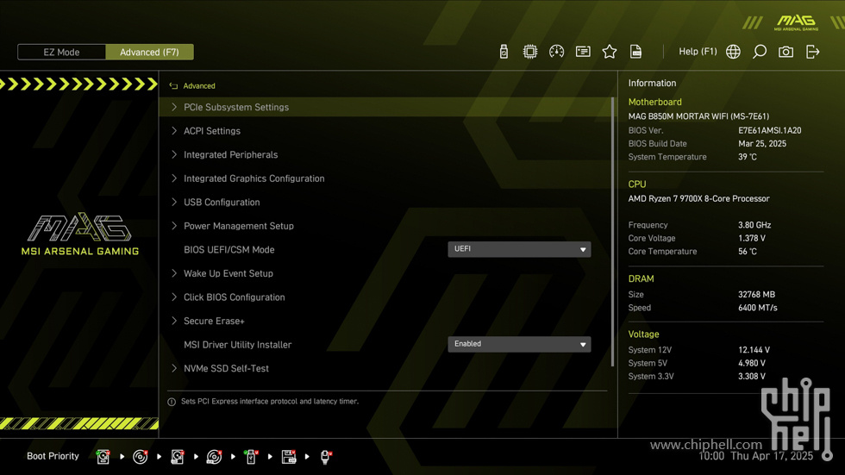Change language with the globe icon
The image size is (845, 475).
733,52
